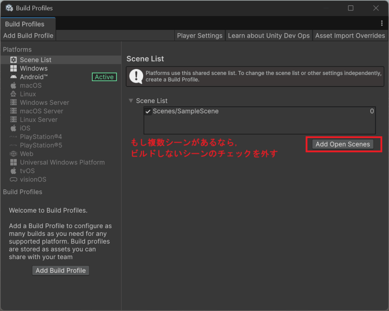Click the Welcome to Build Profiles text

tap(48, 210)
